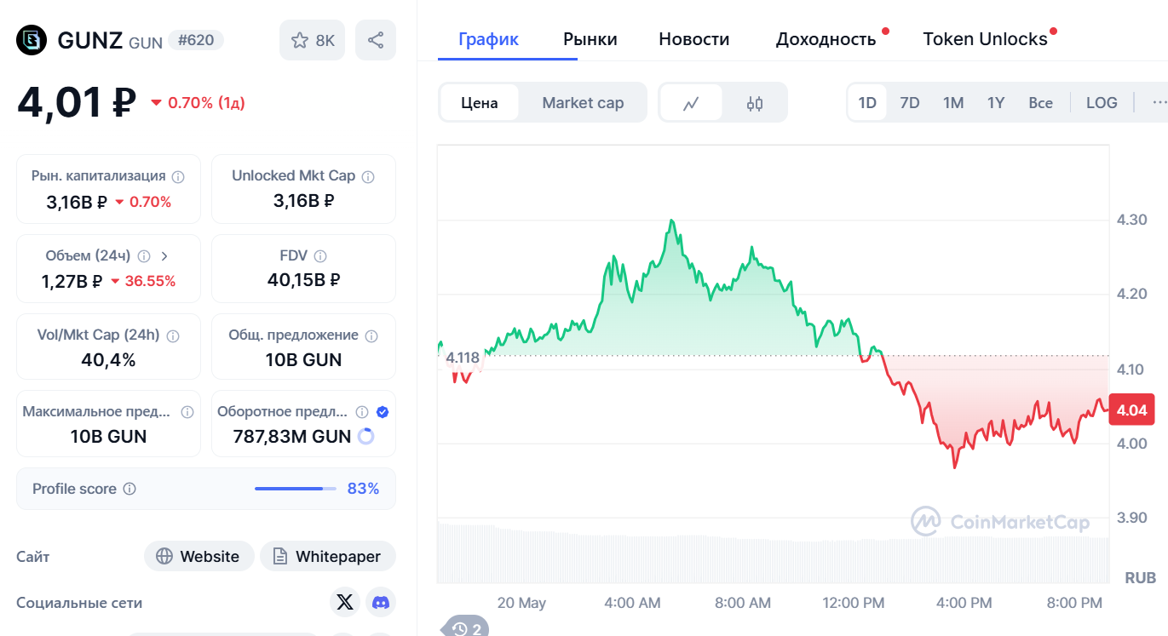Screen dimensions: 1168x636
Task: Add GUNZ to watchlist with star button
Action: click(312, 40)
